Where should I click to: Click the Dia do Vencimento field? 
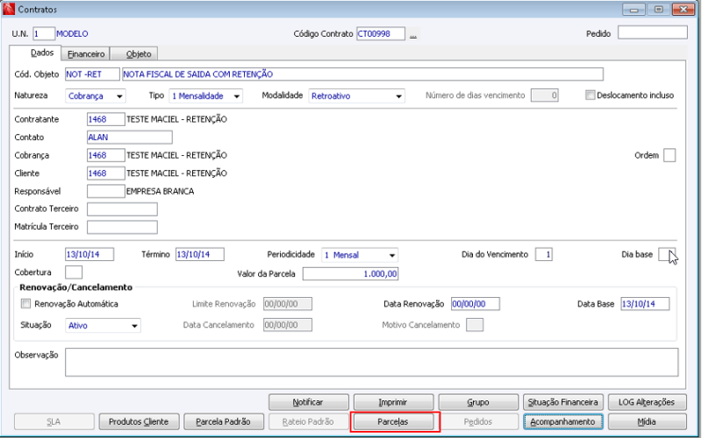coord(543,255)
